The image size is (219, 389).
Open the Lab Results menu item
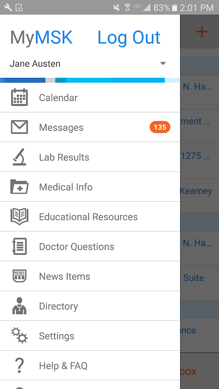pyautogui.click(x=90, y=157)
